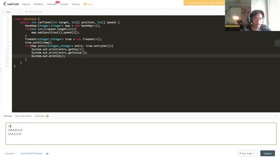Switch to the Testcase tab
The height and width of the screenshot is (158, 280).
pos(8,116)
